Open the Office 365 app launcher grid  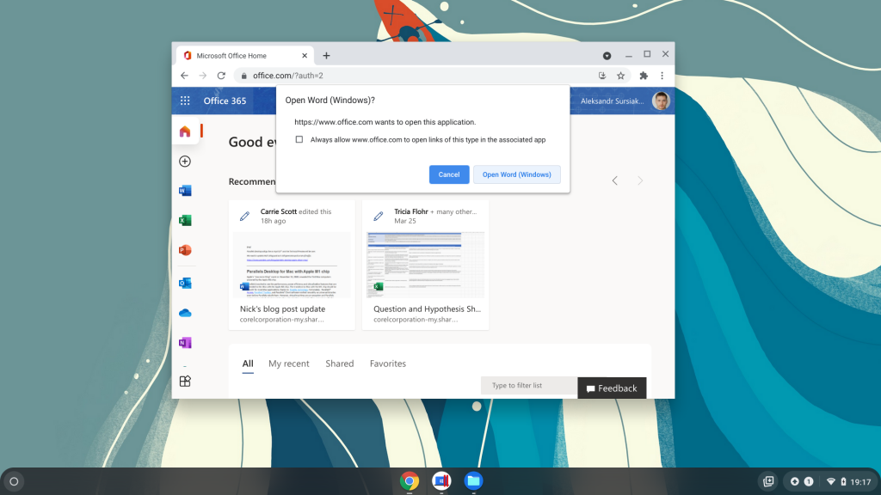[x=185, y=101]
